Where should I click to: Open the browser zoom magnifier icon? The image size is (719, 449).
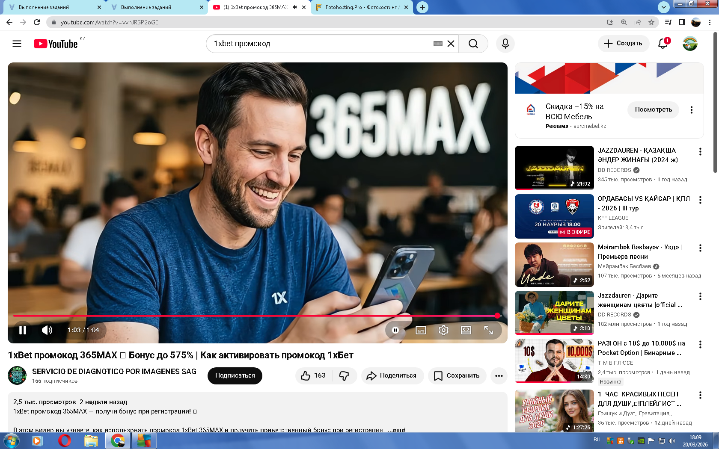(x=624, y=22)
